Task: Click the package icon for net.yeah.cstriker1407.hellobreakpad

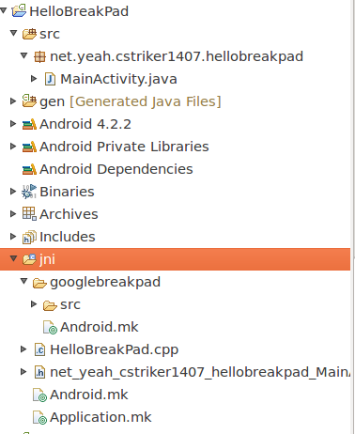Action: 39,56
